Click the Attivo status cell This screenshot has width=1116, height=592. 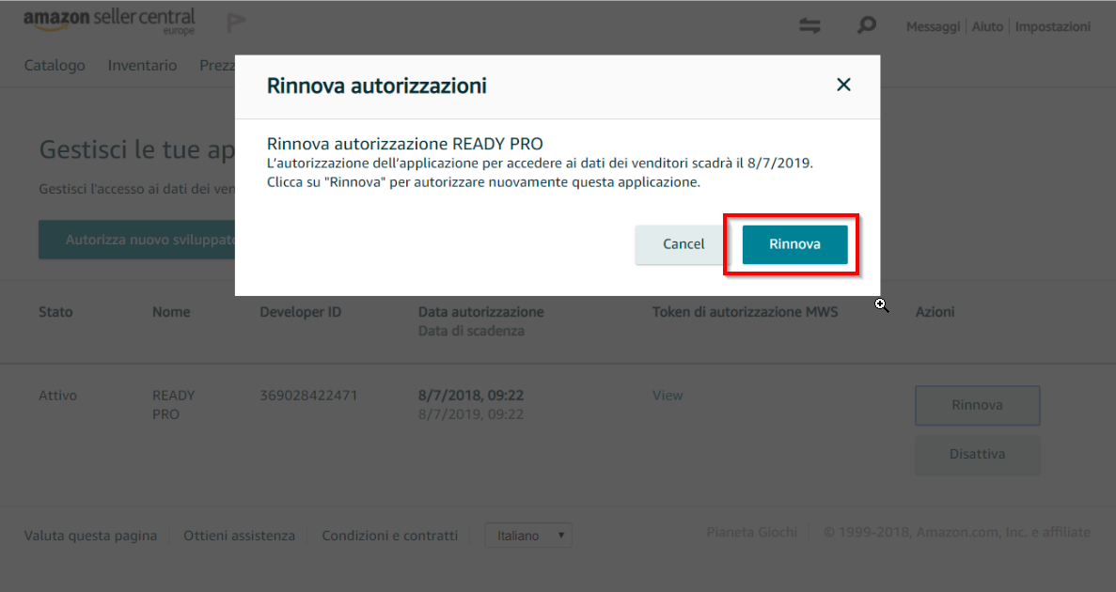coord(57,396)
